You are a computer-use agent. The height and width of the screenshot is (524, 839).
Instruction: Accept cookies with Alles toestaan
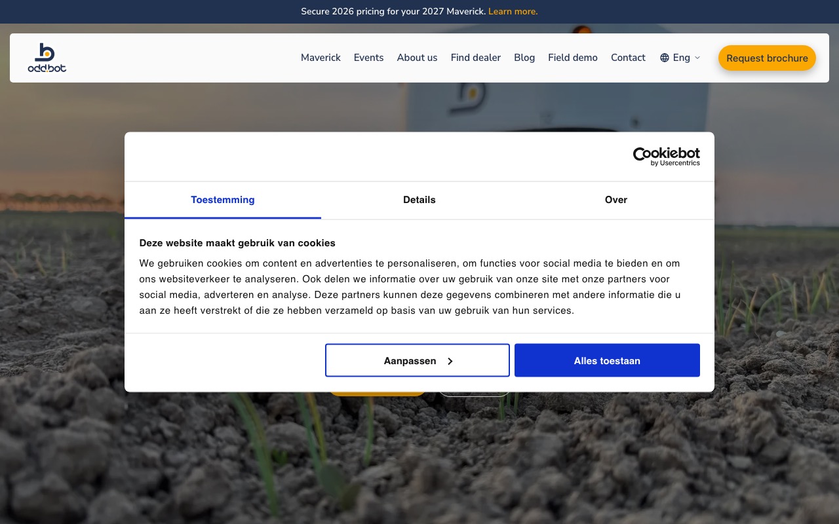point(607,360)
